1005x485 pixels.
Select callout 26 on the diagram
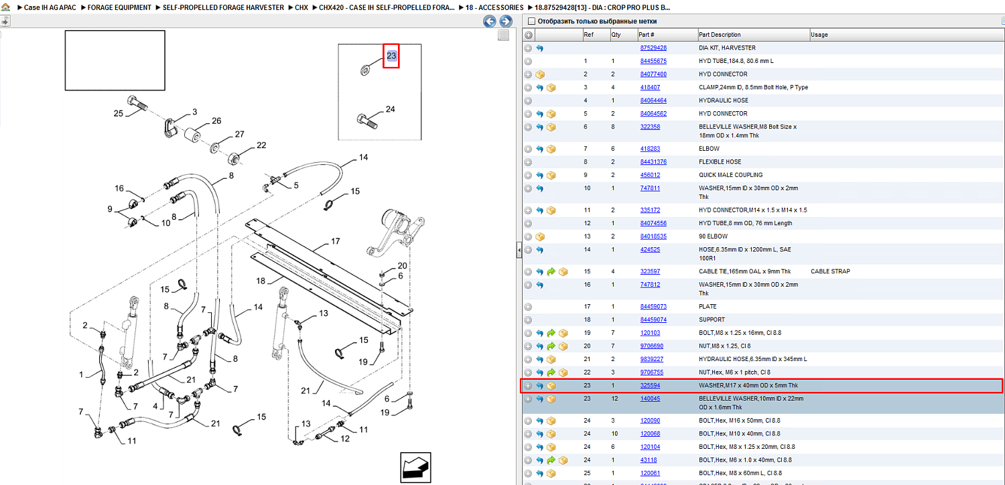(x=216, y=121)
